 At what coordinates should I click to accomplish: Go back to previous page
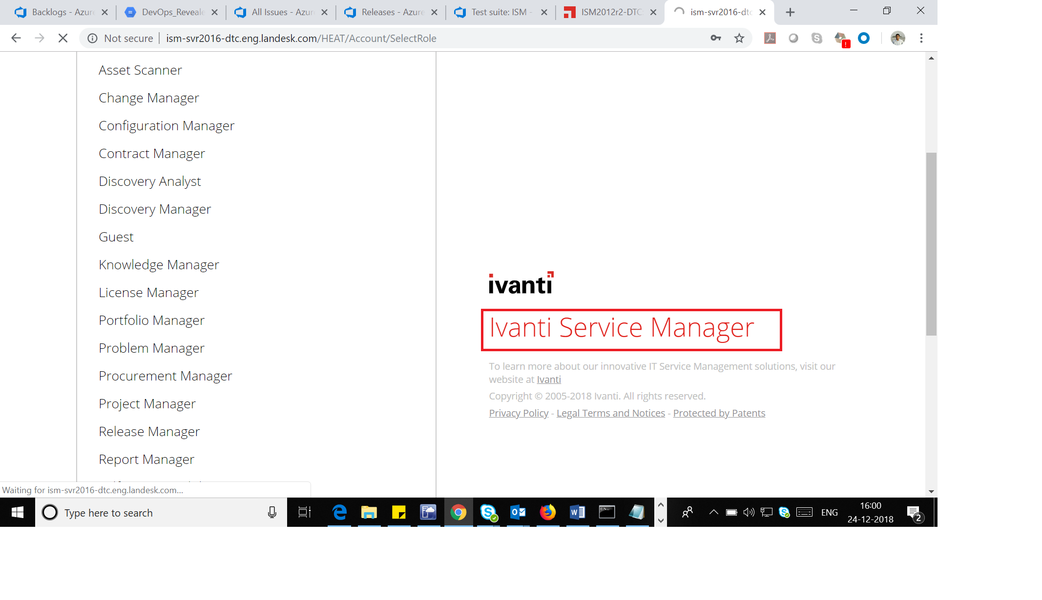(16, 38)
